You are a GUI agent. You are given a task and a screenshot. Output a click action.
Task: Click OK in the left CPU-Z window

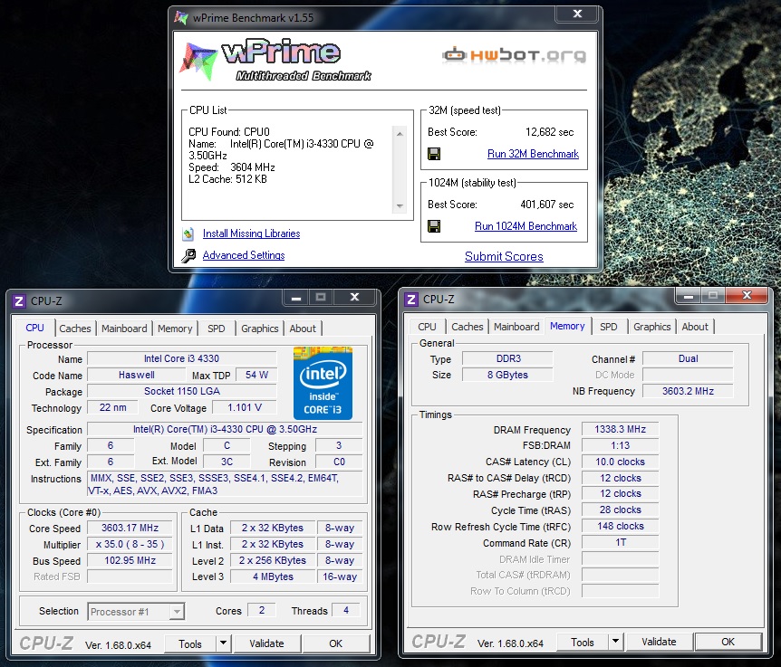pyautogui.click(x=336, y=643)
